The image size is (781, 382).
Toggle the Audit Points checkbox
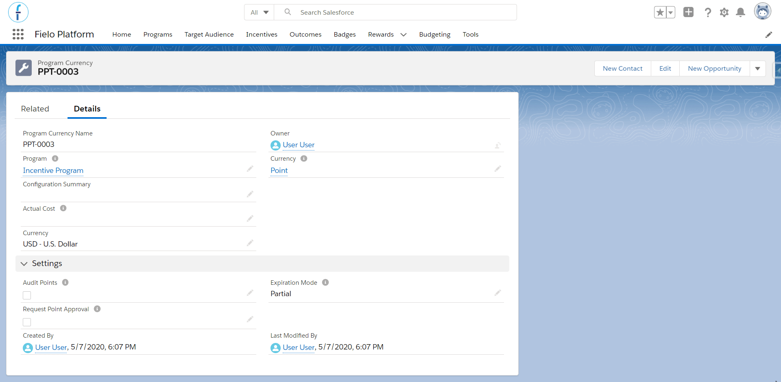click(x=27, y=295)
